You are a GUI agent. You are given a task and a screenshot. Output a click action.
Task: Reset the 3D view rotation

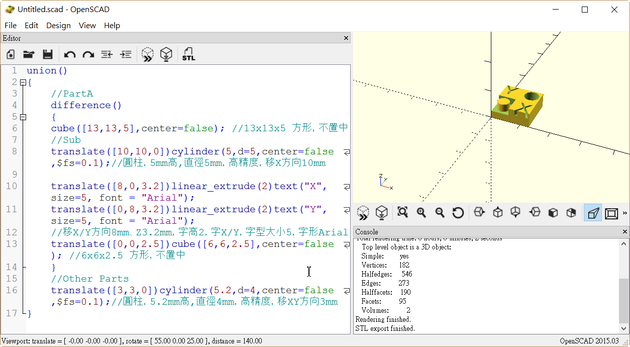click(458, 213)
